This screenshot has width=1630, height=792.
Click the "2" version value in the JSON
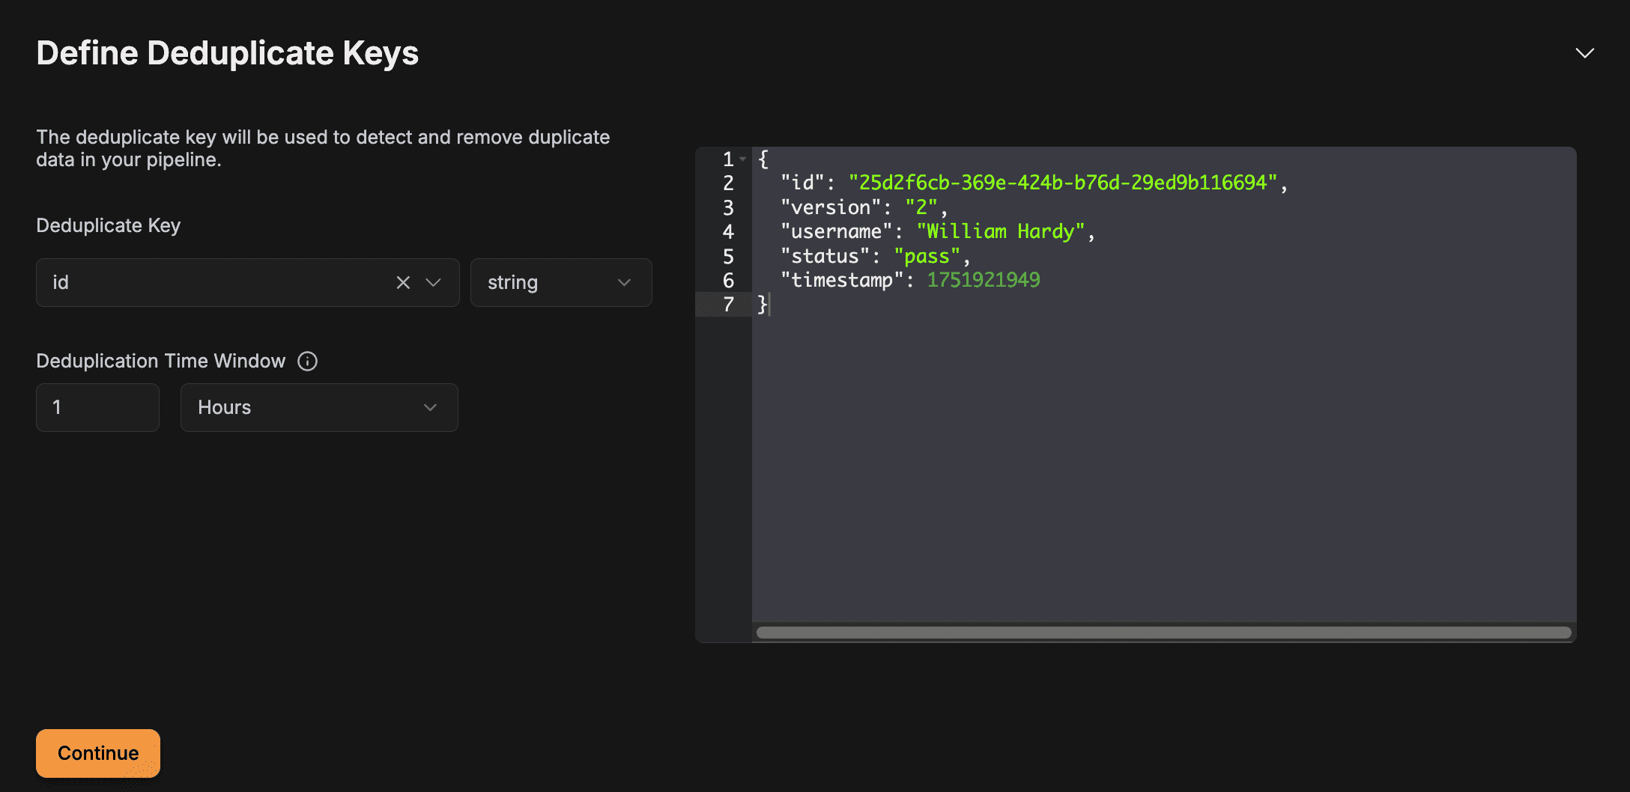point(921,207)
